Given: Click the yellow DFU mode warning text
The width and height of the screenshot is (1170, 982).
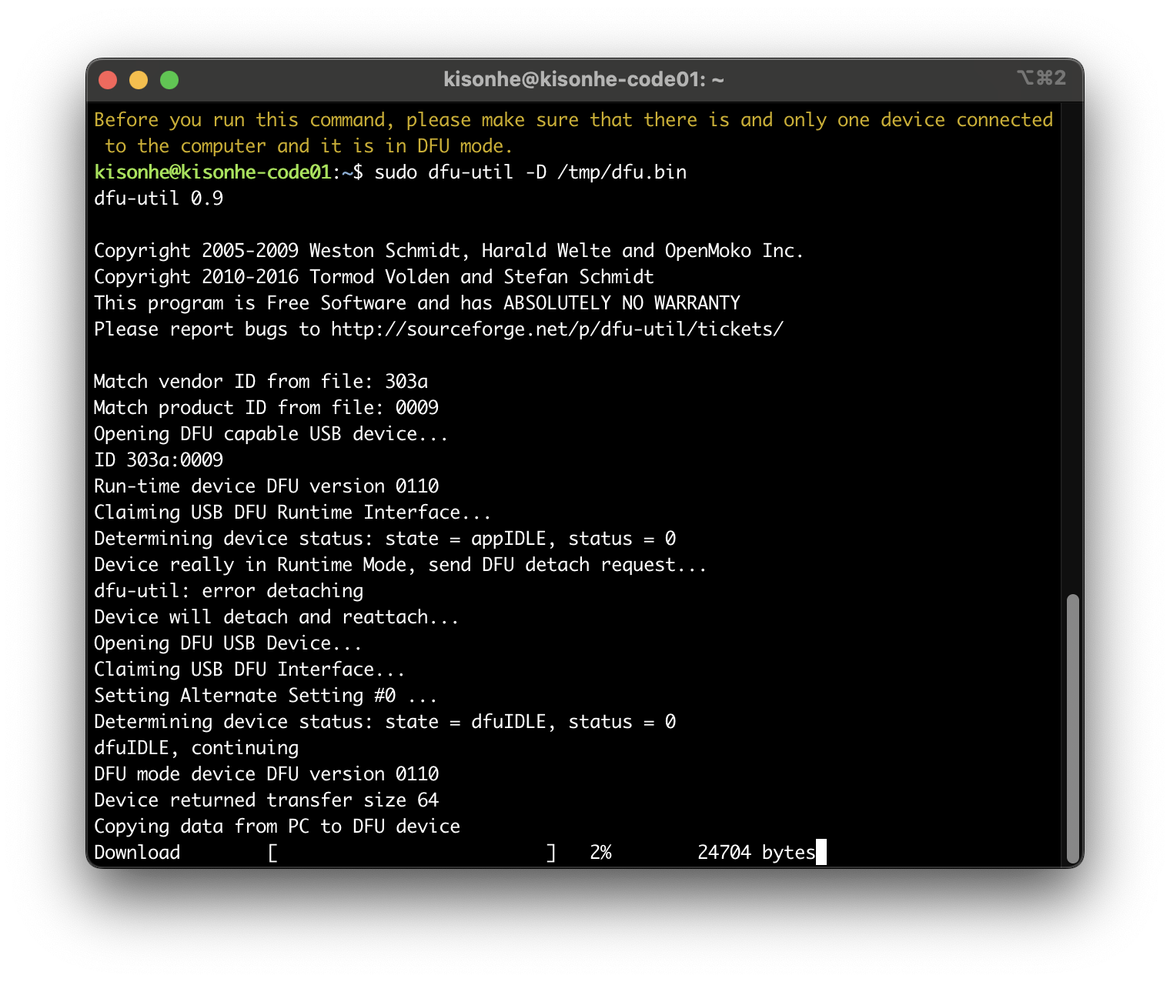Looking at the screenshot, I should coord(573,133).
